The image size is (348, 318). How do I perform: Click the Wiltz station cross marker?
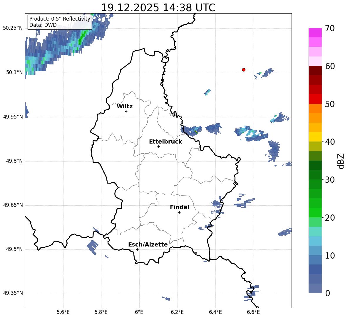(x=126, y=111)
